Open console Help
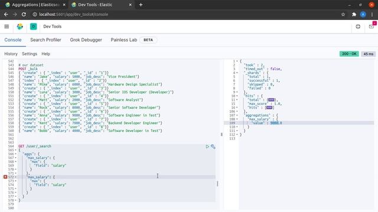 45,54
